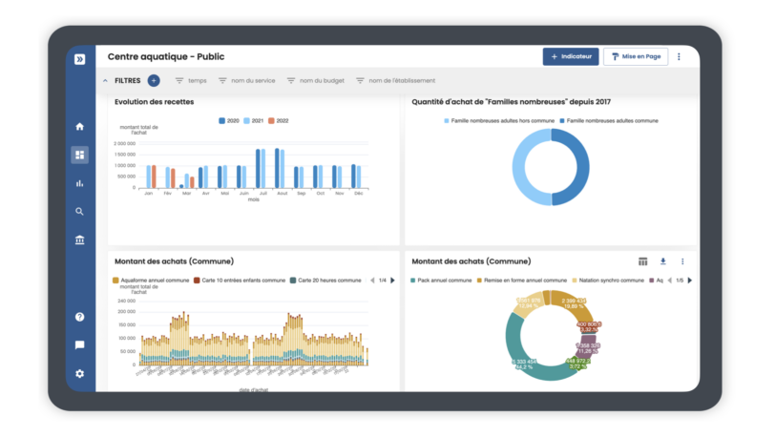Toggle Famille nombreuses adultes hors commune legend
This screenshot has height=437, width=776.
(499, 121)
